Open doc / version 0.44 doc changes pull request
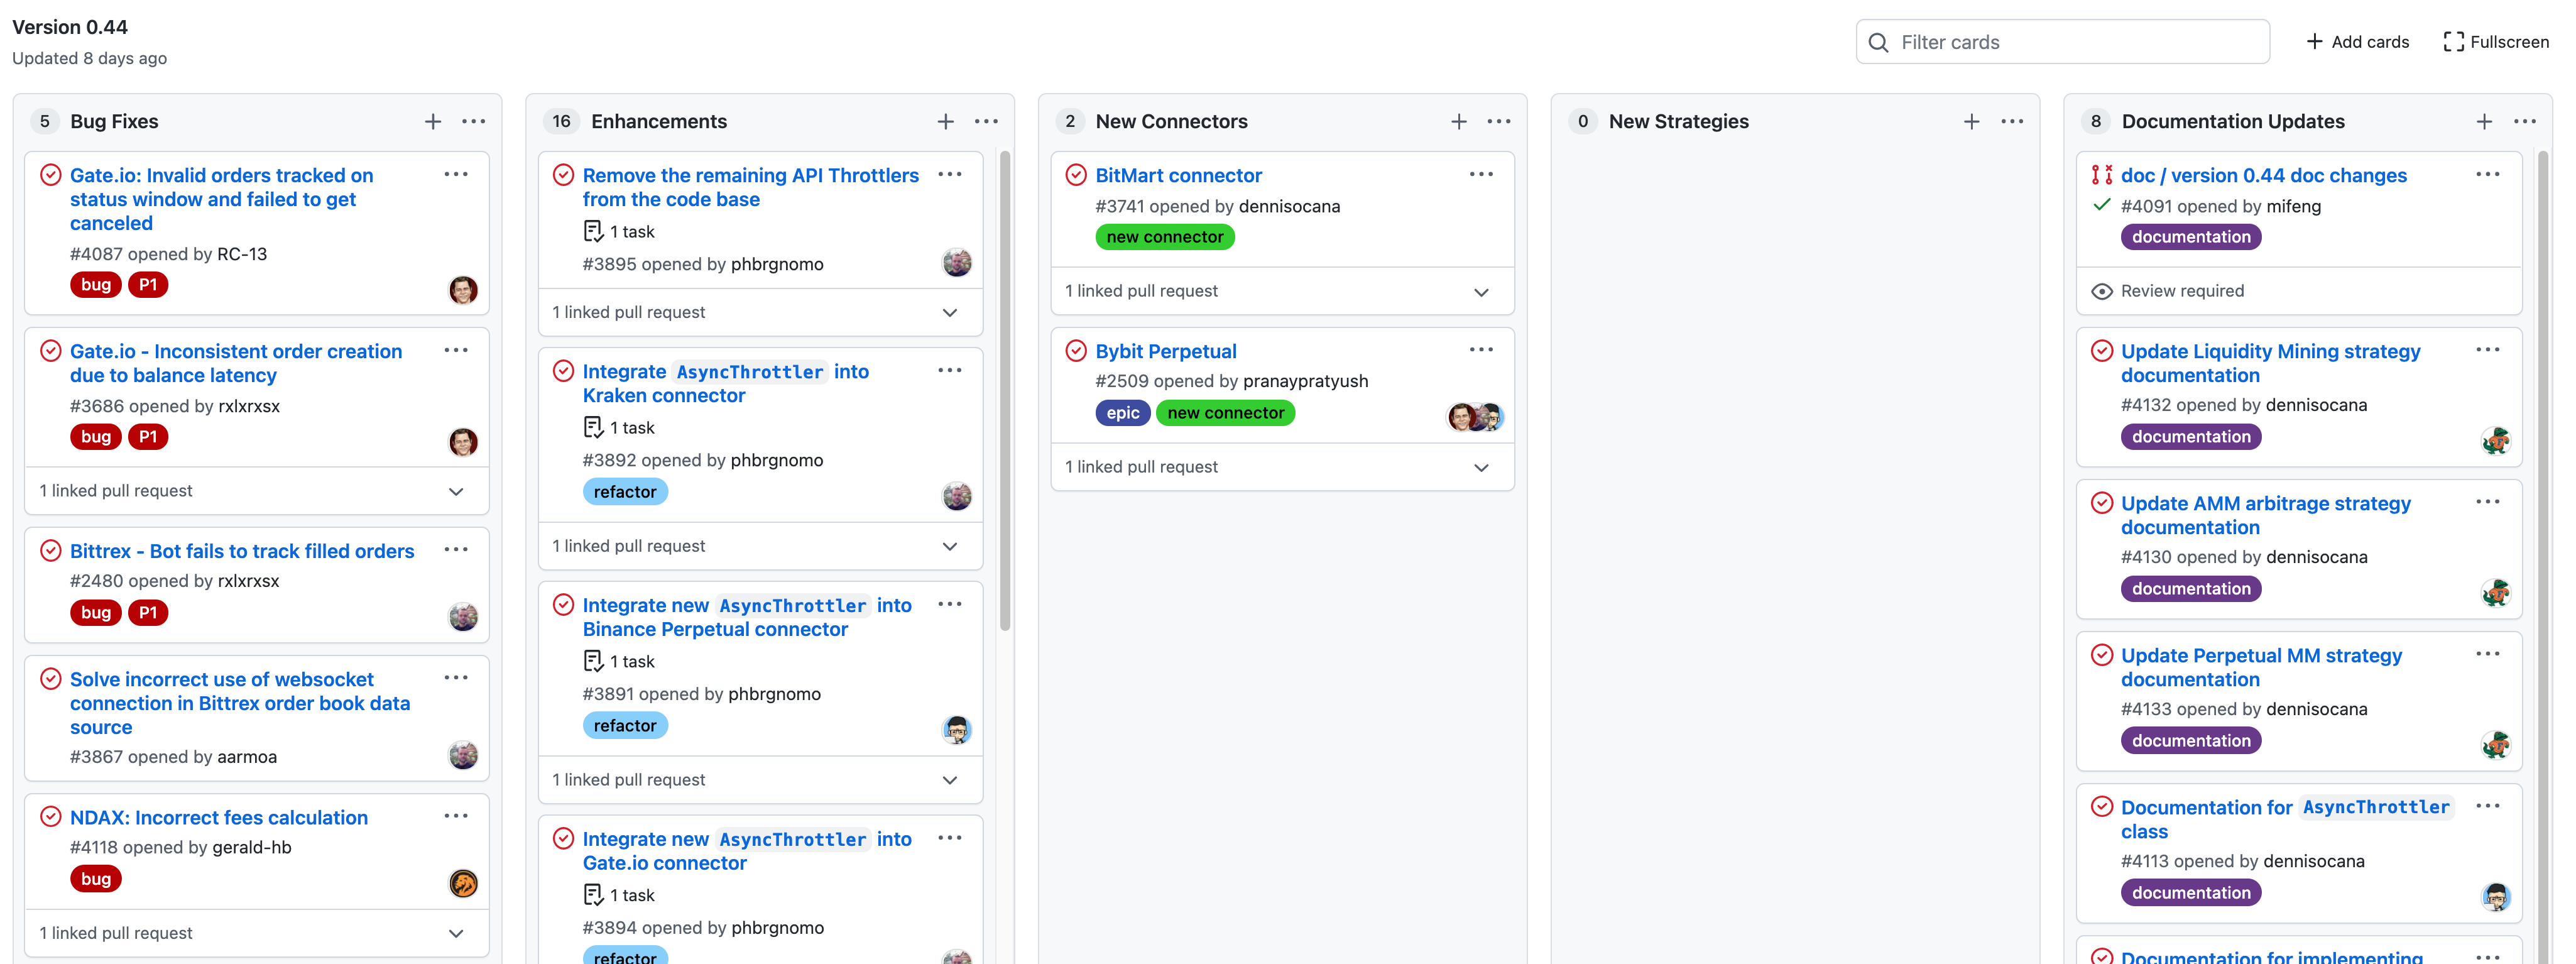 point(2264,175)
